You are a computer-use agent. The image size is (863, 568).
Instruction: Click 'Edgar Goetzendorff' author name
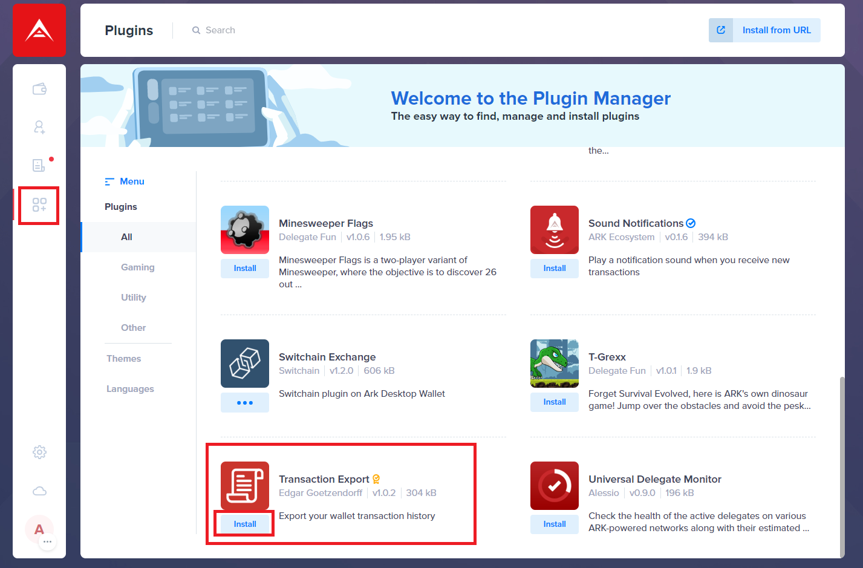pyautogui.click(x=321, y=493)
